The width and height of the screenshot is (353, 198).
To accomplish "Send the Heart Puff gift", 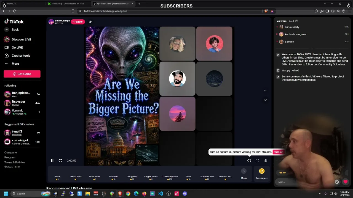I will tap(76, 175).
